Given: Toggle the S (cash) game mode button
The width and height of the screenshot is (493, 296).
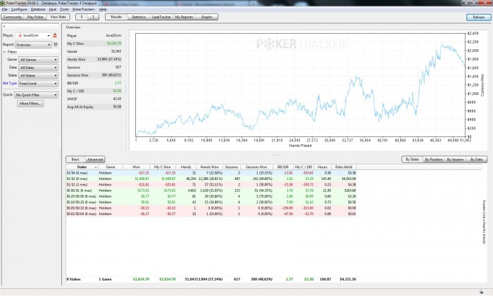Looking at the screenshot, I should 82,17.
